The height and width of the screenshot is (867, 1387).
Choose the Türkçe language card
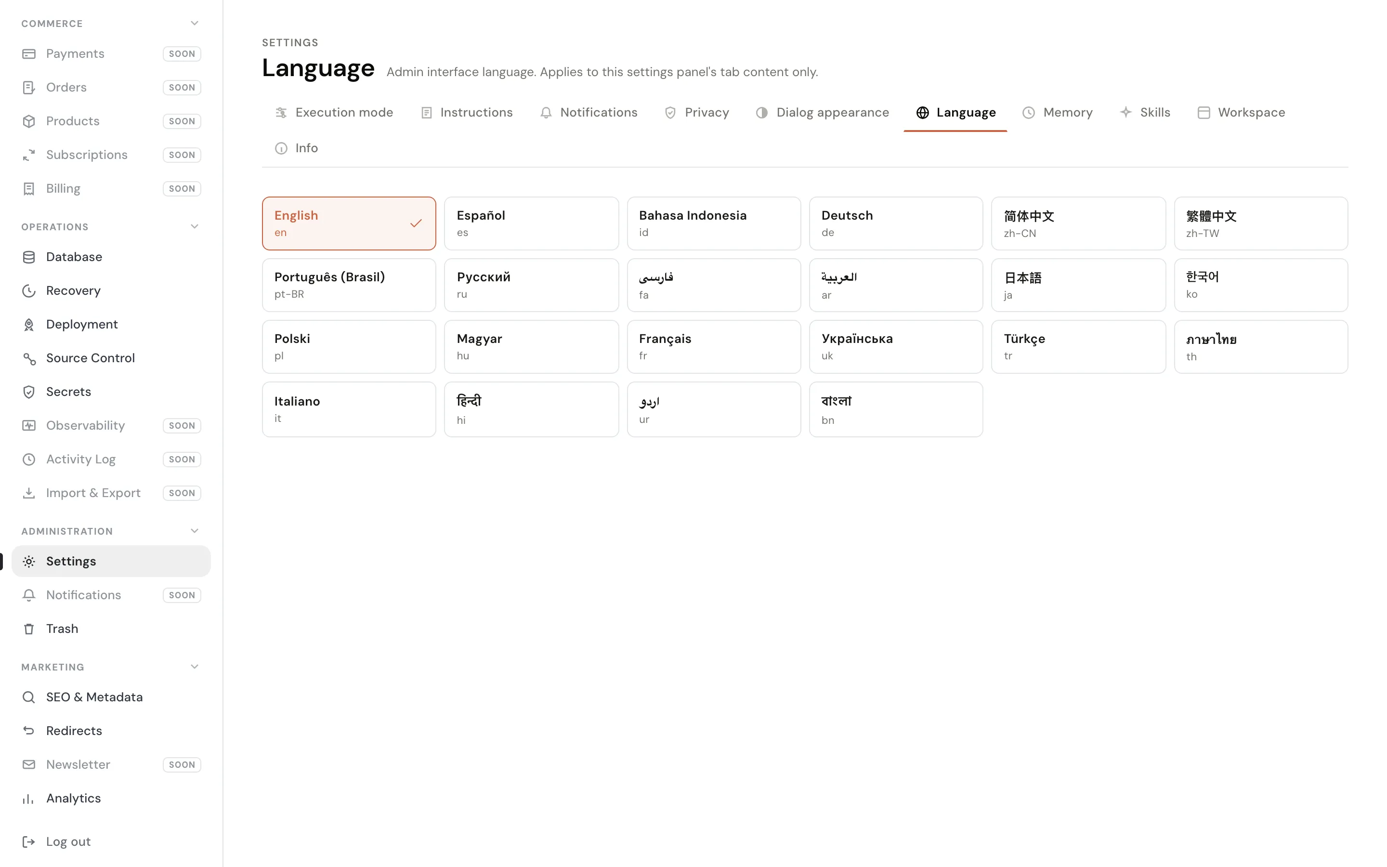point(1078,347)
